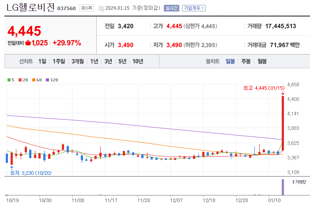Switch to 월봉 monthly candle chart
Viewport: 310px width, 210px height.
tap(262, 61)
